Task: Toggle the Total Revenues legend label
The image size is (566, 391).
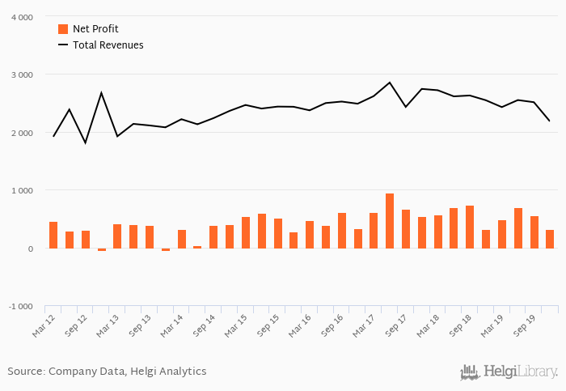Action: click(x=108, y=45)
